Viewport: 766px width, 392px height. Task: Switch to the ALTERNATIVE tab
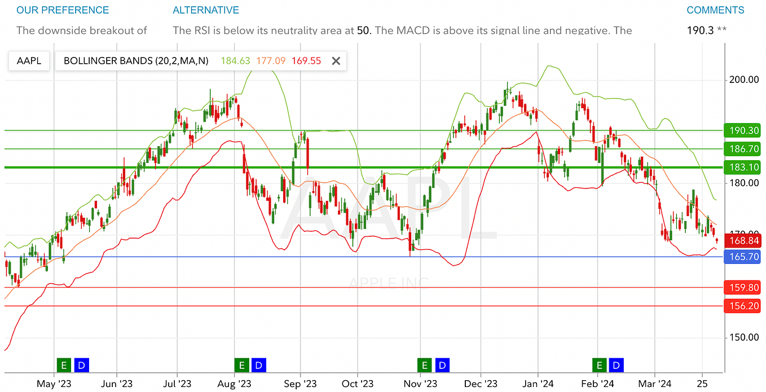(x=206, y=10)
